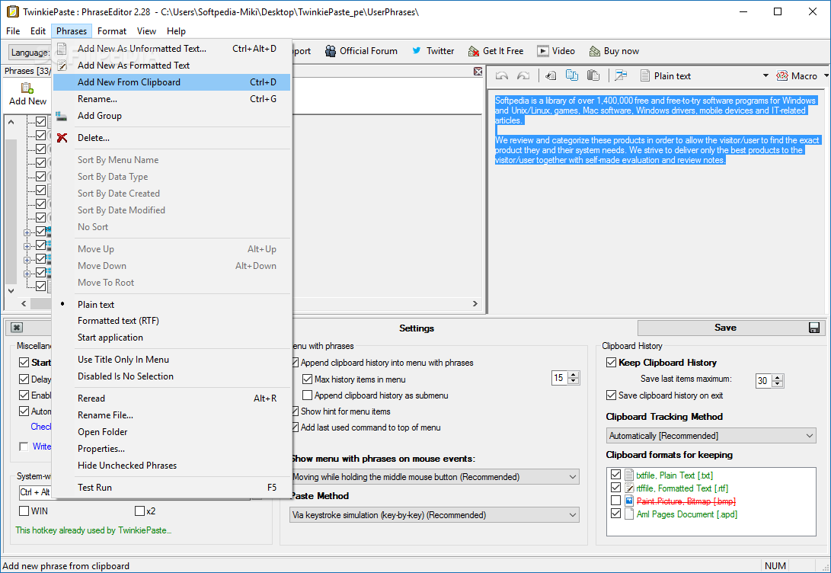Screen dimensions: 831x573
Task: Open the mouse events combo box
Action: tap(435, 477)
